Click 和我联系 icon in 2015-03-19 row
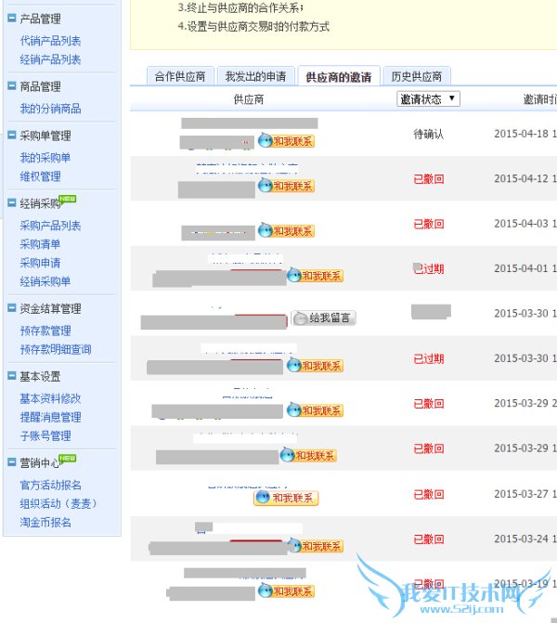This screenshot has height=623, width=557. point(286,591)
